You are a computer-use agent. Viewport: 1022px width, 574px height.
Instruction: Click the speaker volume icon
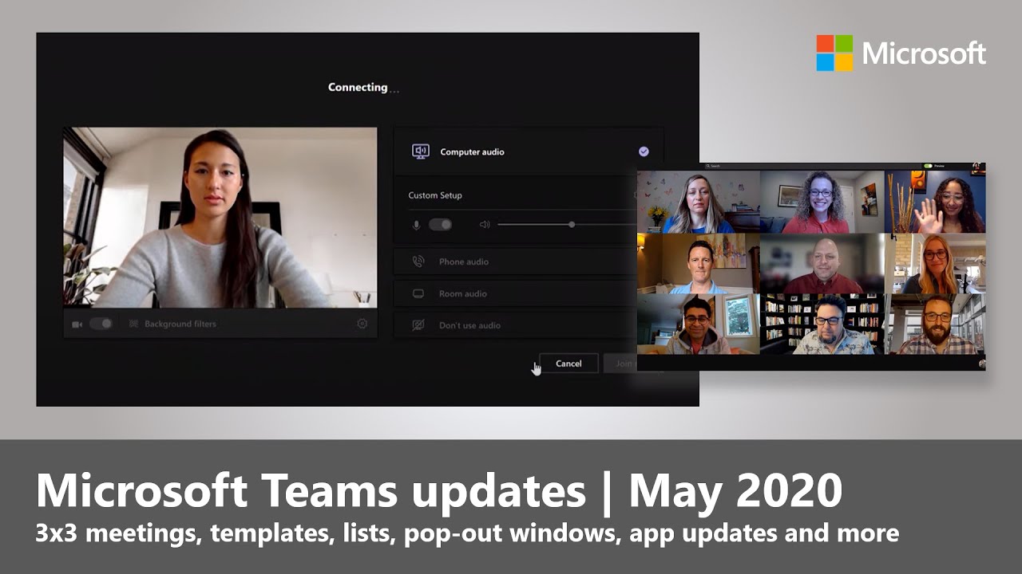[485, 225]
